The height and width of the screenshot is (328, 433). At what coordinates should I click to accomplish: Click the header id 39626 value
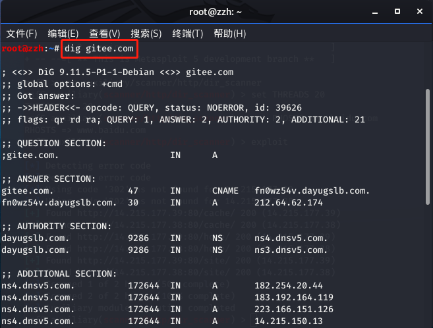(x=288, y=107)
